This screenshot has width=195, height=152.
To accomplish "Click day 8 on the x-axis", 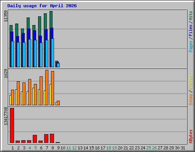I will (x=53, y=148).
